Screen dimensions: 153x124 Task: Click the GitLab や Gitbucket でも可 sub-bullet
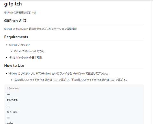click(x=29, y=51)
